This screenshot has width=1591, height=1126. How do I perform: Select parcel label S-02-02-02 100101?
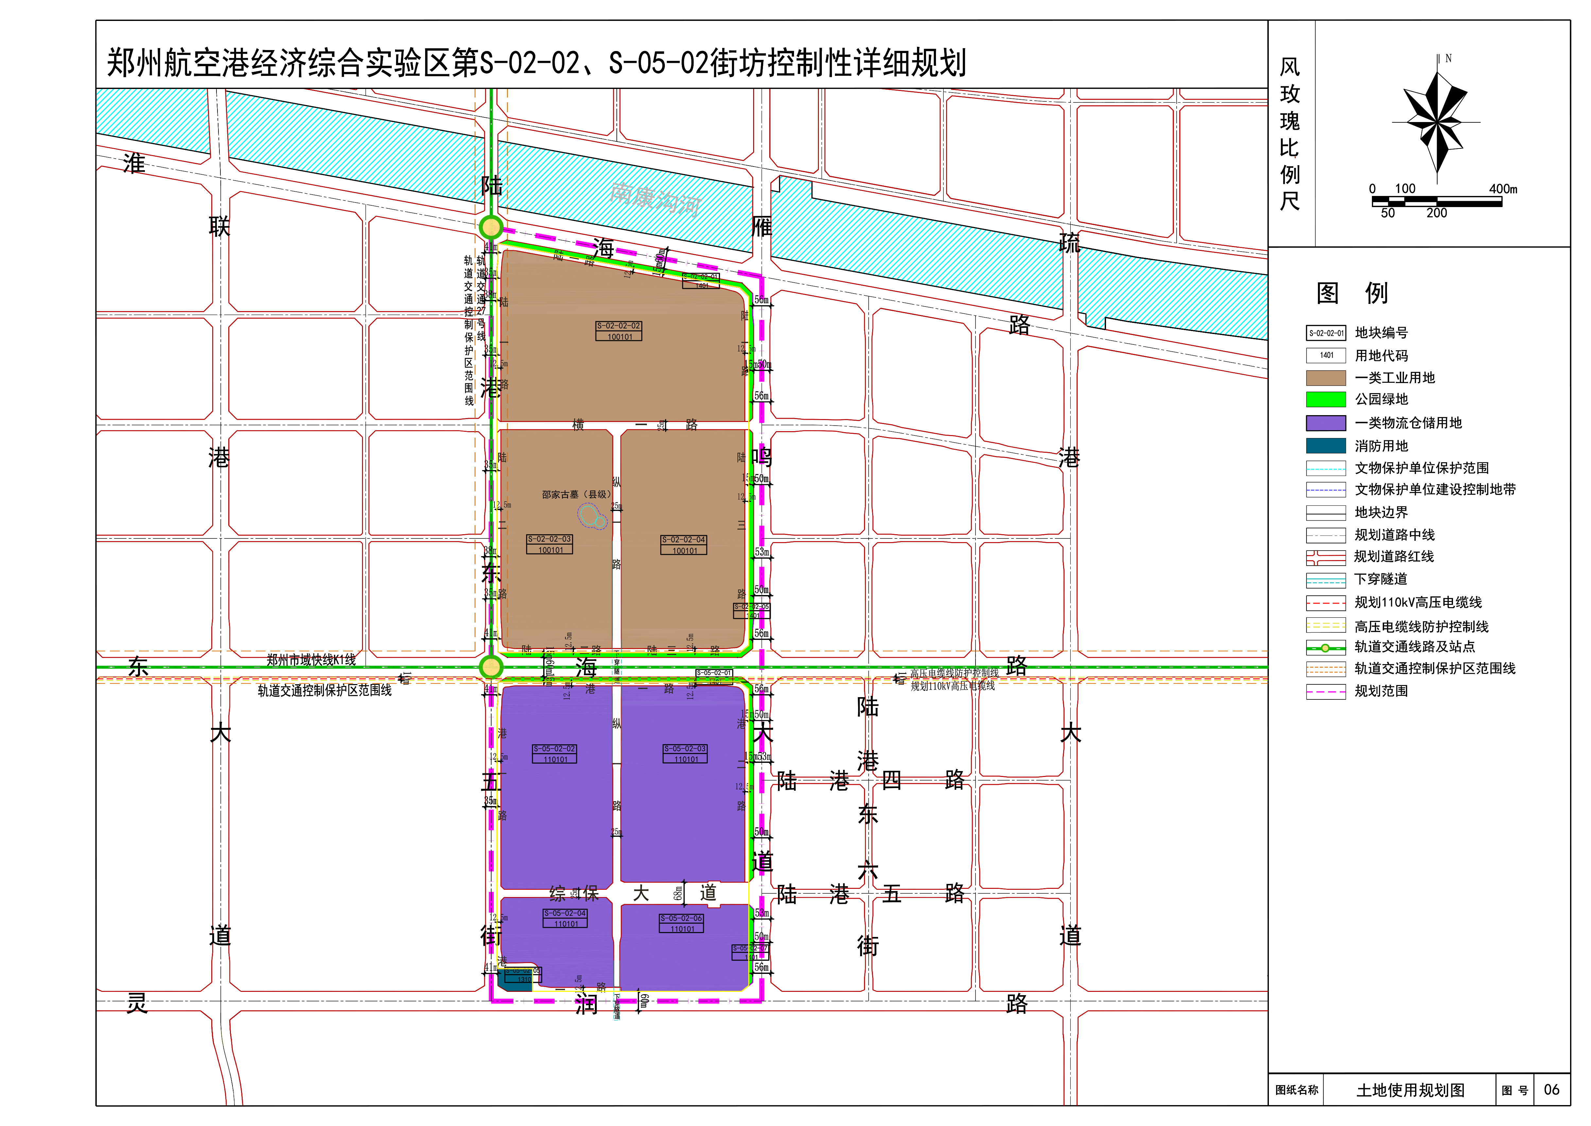point(619,331)
